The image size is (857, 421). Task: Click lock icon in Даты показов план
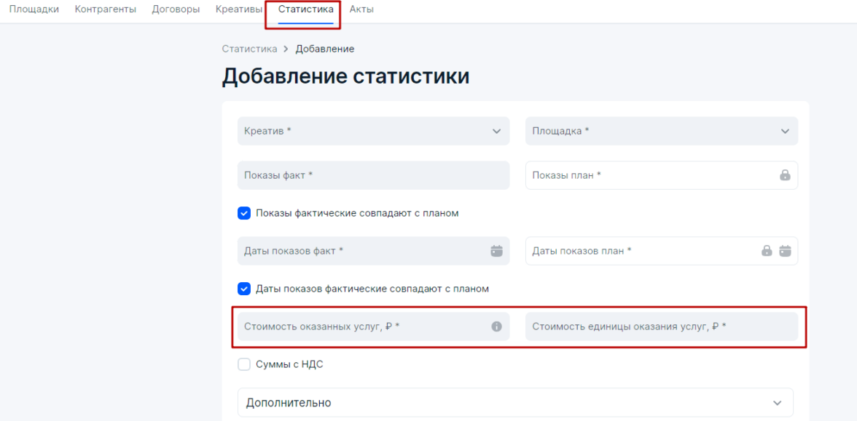pyautogui.click(x=767, y=251)
